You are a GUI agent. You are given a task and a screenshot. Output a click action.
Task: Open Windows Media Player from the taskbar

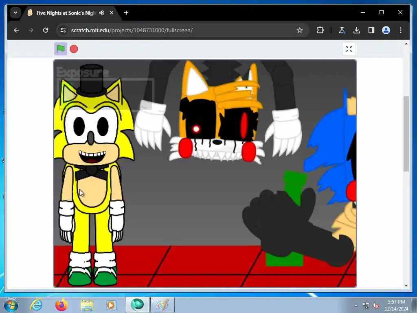[x=111, y=305]
